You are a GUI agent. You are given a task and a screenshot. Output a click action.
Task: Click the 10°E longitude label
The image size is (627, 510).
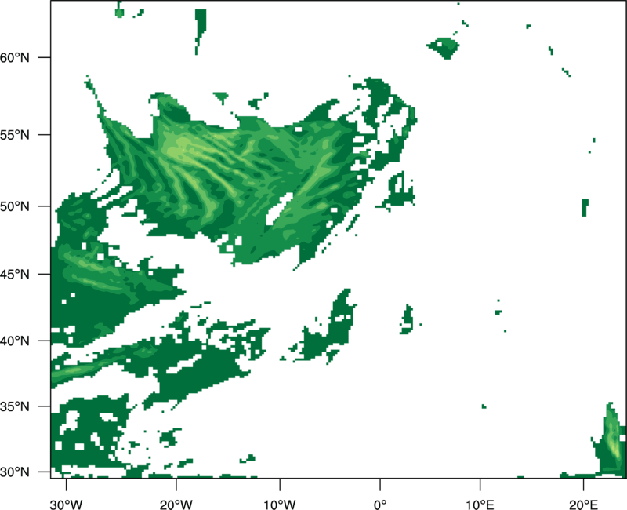[480, 505]
